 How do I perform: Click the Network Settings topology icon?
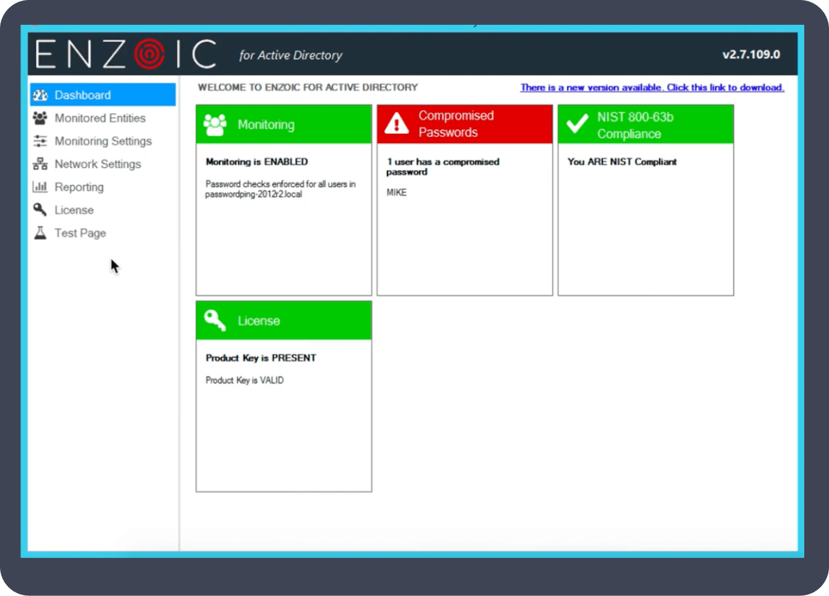[x=40, y=164]
